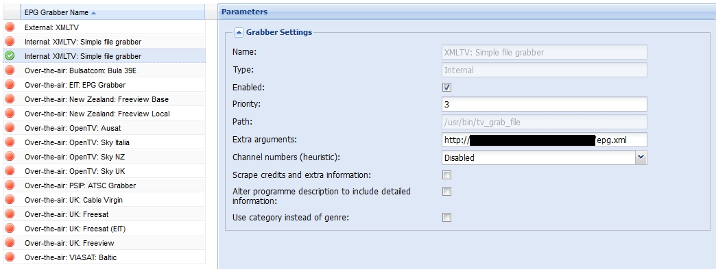Enable Scrape credits and extra information
This screenshot has width=716, height=269.
446,175
